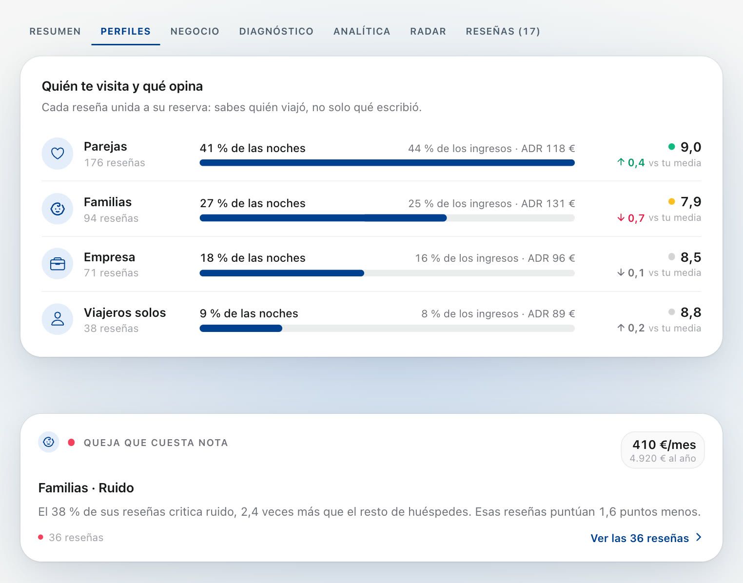Screen dimensions: 743x583
Task: Open the Analítica tab
Action: tap(362, 31)
